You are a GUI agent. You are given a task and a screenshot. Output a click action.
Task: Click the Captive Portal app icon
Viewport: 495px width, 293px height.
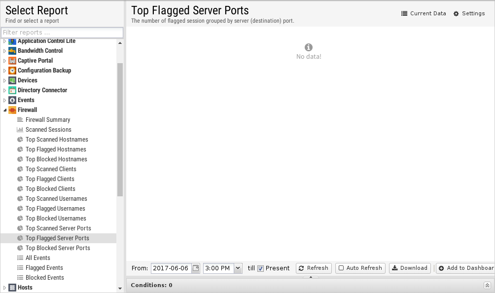coord(12,61)
